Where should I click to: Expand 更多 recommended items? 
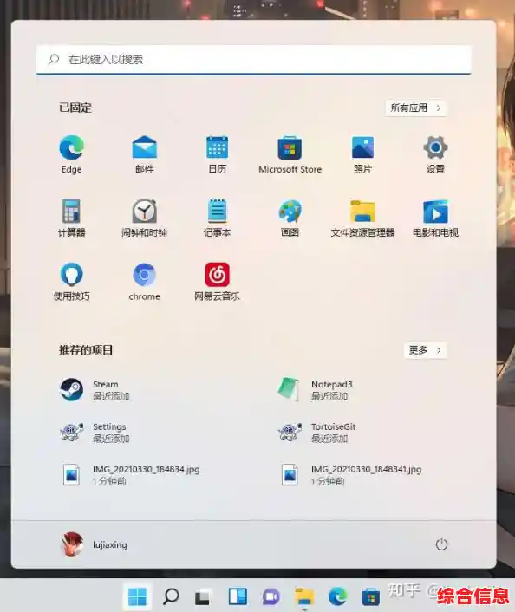425,350
